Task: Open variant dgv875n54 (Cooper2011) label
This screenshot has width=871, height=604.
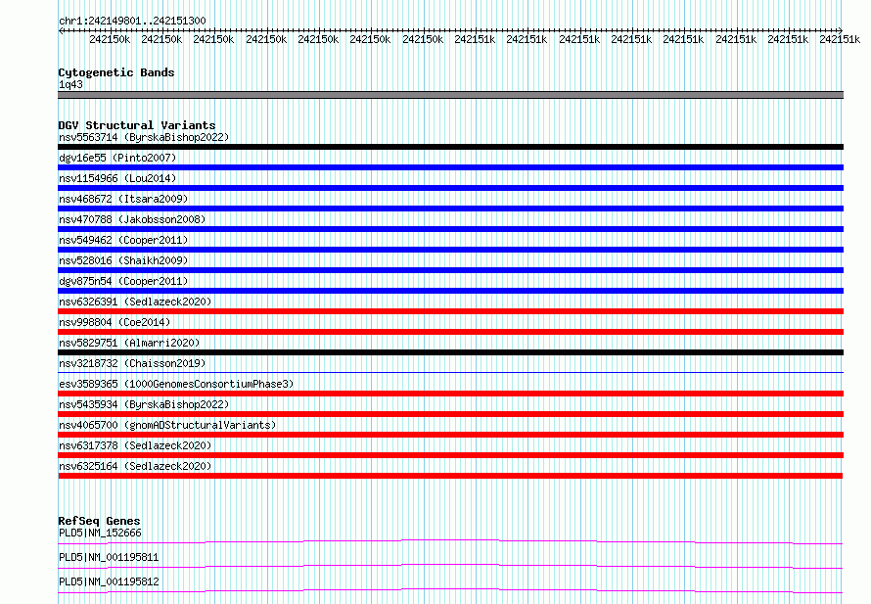Action: tap(123, 281)
